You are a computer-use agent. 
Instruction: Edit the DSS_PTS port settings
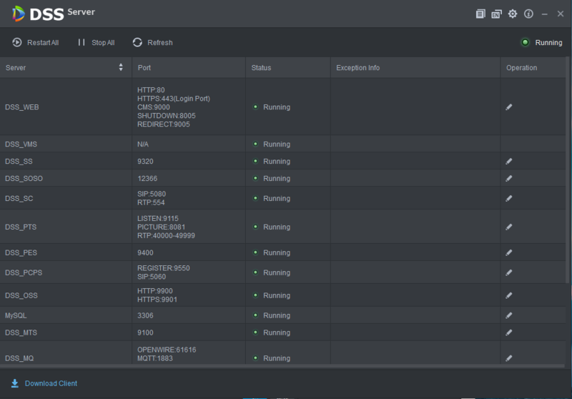tap(509, 227)
